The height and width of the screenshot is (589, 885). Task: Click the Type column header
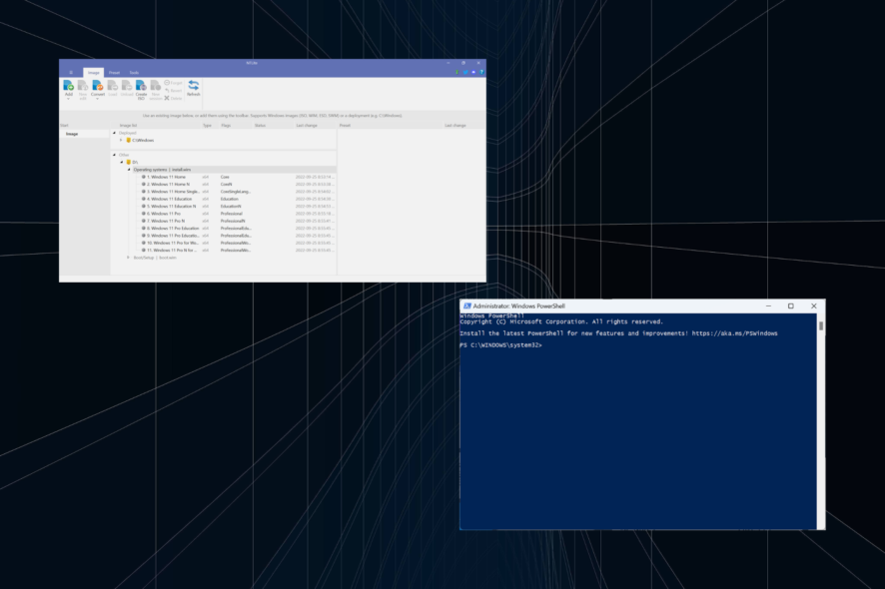tap(207, 125)
